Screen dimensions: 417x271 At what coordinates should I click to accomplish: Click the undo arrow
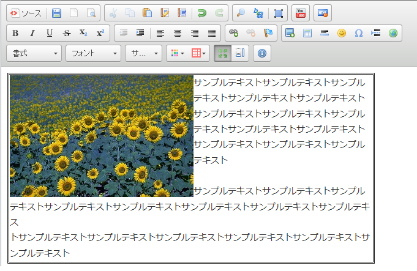pyautogui.click(x=203, y=13)
